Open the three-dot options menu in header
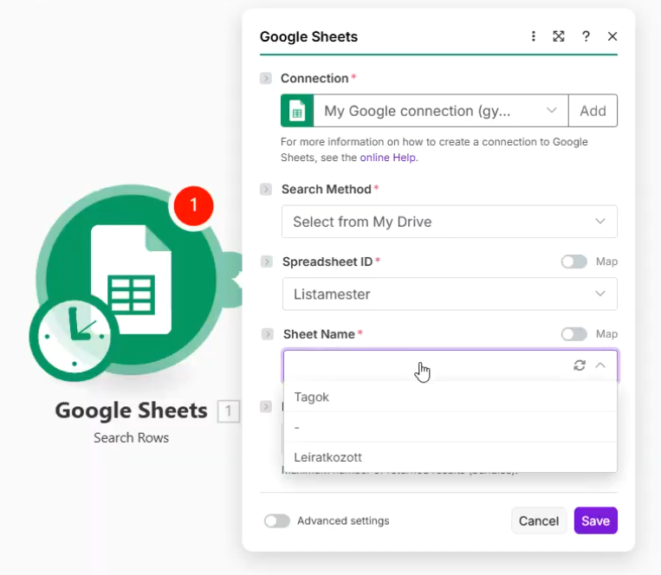The image size is (661, 575). tap(534, 36)
